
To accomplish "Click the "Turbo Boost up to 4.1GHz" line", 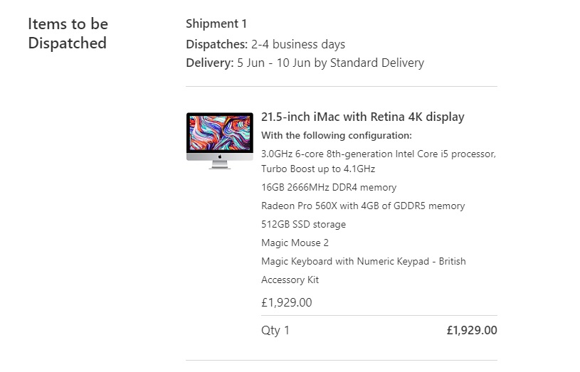I will [x=317, y=169].
